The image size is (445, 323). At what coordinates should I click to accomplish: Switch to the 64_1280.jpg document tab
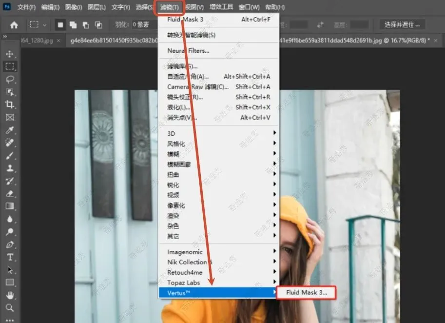point(37,40)
